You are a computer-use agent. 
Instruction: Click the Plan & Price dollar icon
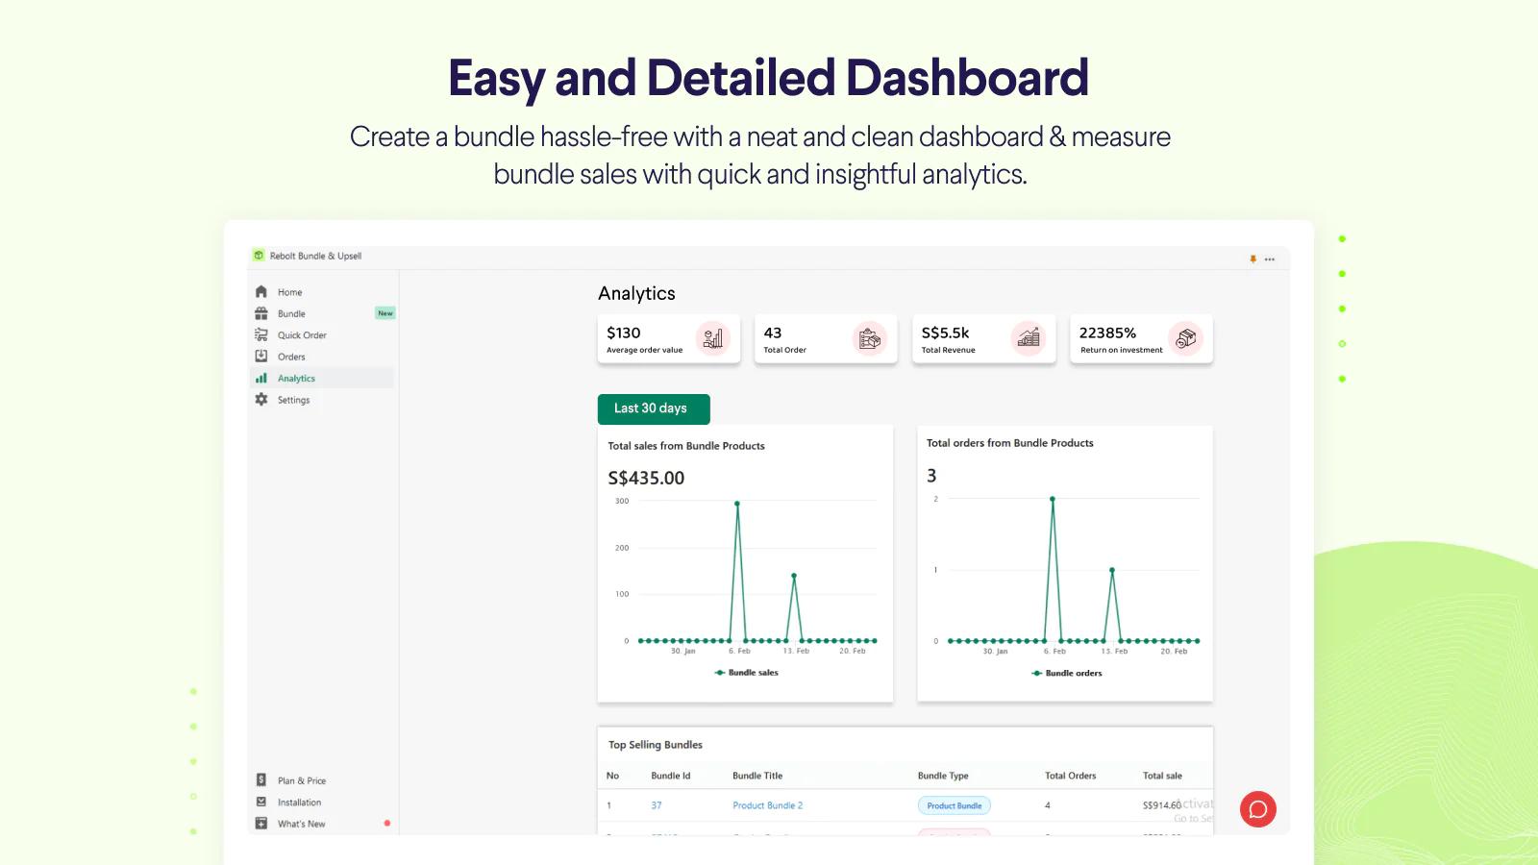(260, 779)
